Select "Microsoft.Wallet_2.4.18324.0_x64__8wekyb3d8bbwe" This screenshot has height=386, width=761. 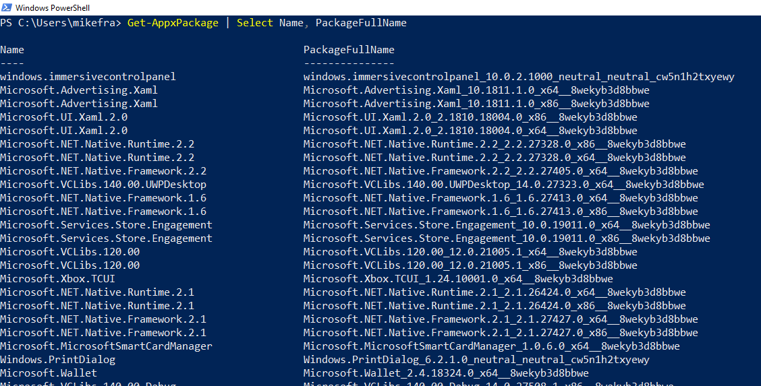coord(446,373)
